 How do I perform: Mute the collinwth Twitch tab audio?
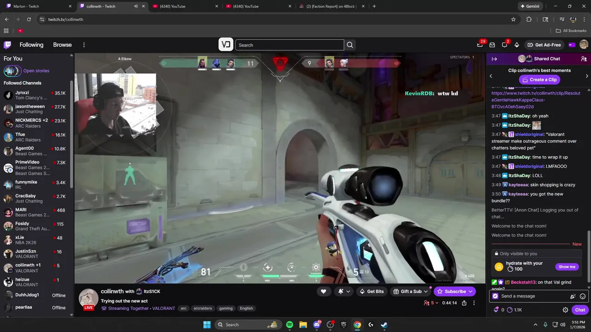click(136, 6)
